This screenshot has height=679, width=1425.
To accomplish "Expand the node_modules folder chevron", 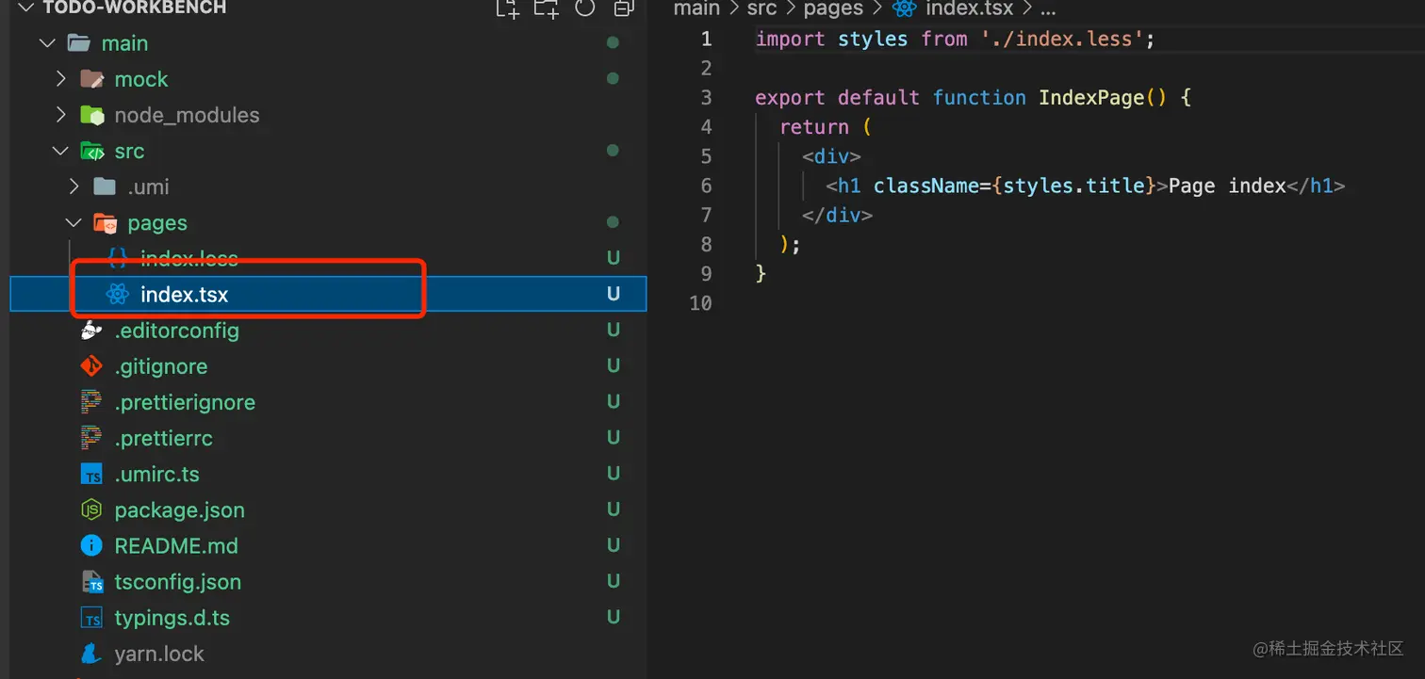I will point(61,115).
